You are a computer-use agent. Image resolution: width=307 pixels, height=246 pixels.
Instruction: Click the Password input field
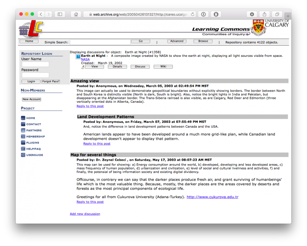[x=35, y=75]
